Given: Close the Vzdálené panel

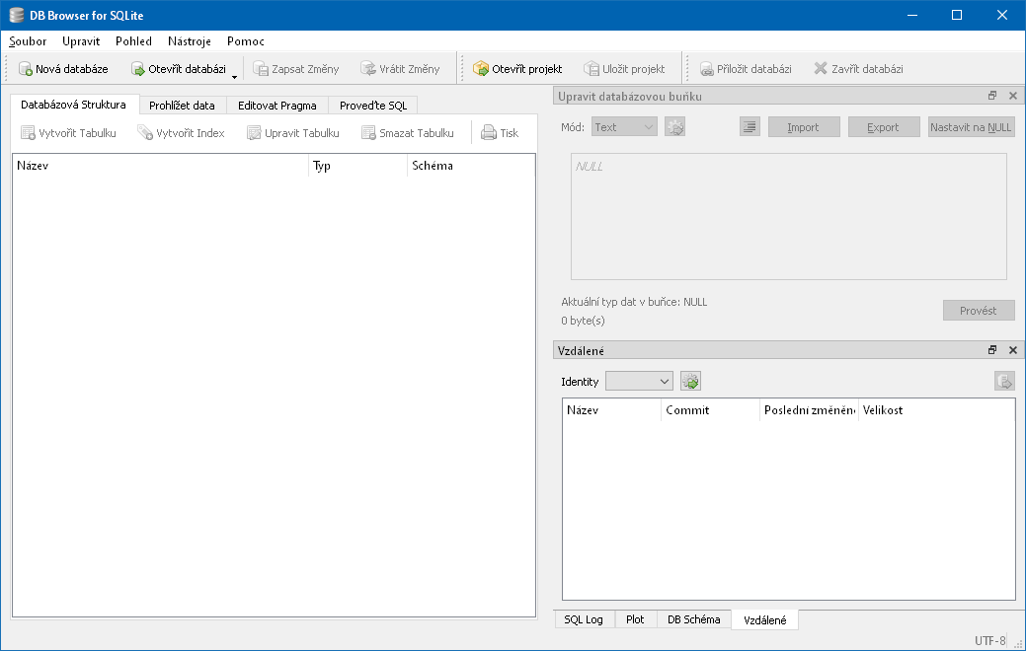Looking at the screenshot, I should (1012, 350).
